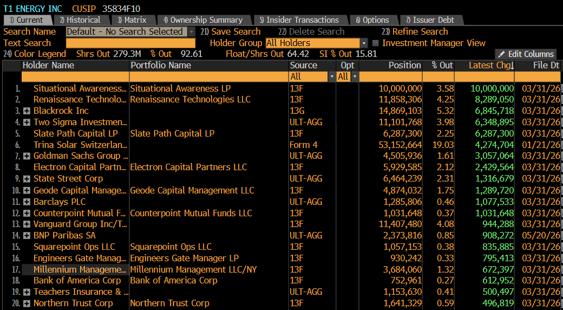Click the Edit Columns pencil icon
This screenshot has width=563, height=310.
(502, 54)
